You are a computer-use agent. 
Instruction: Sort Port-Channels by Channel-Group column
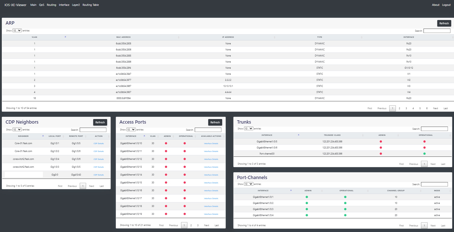point(396,191)
